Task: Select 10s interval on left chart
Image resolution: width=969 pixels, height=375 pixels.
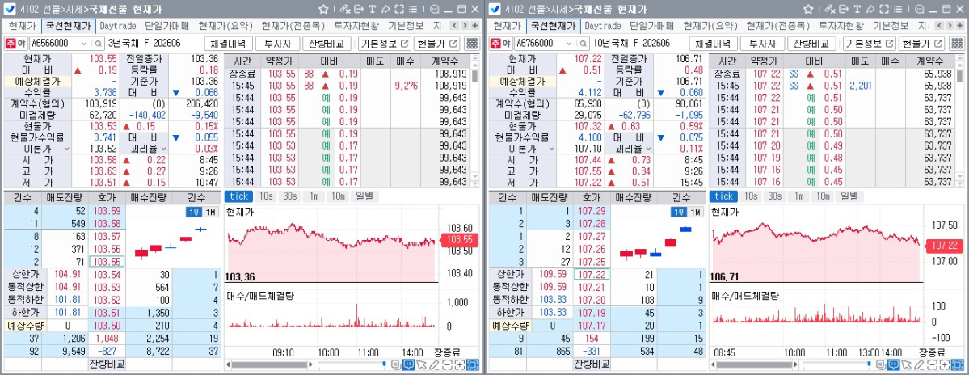Action: coord(267,196)
